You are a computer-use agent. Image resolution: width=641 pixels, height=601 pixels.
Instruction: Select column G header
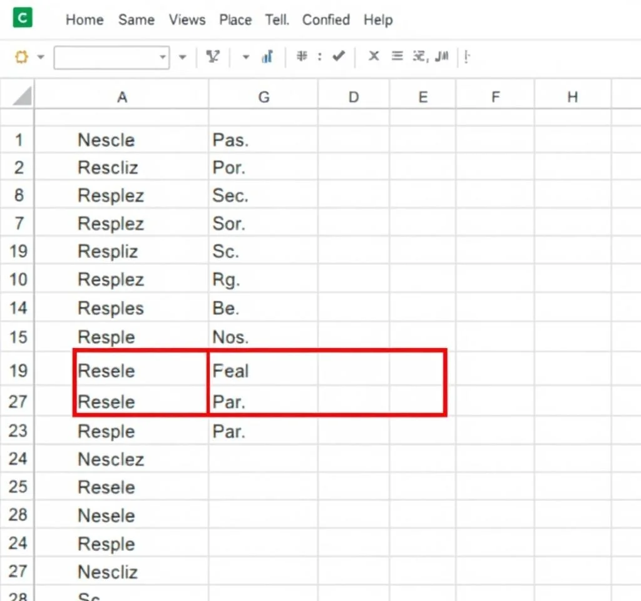pyautogui.click(x=264, y=97)
